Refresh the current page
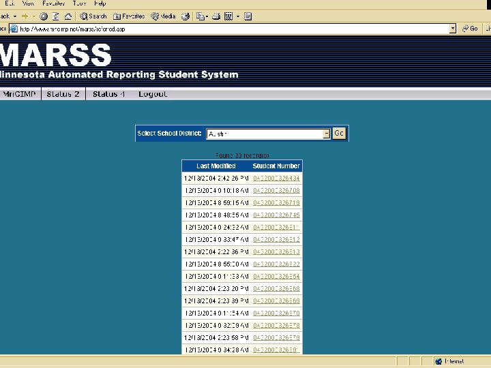491x368 pixels. [56, 16]
